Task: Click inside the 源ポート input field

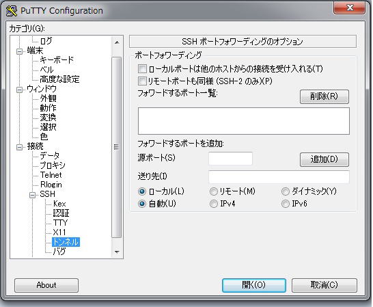Action: pos(230,159)
